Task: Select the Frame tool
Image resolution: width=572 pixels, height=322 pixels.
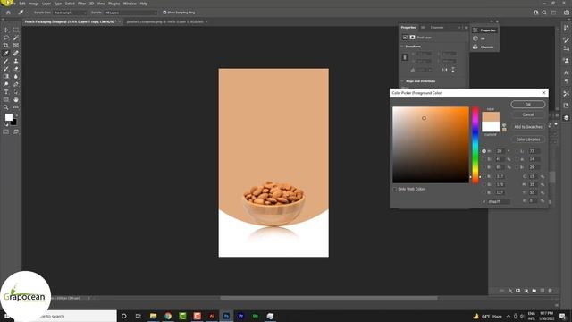Action: (x=16, y=46)
